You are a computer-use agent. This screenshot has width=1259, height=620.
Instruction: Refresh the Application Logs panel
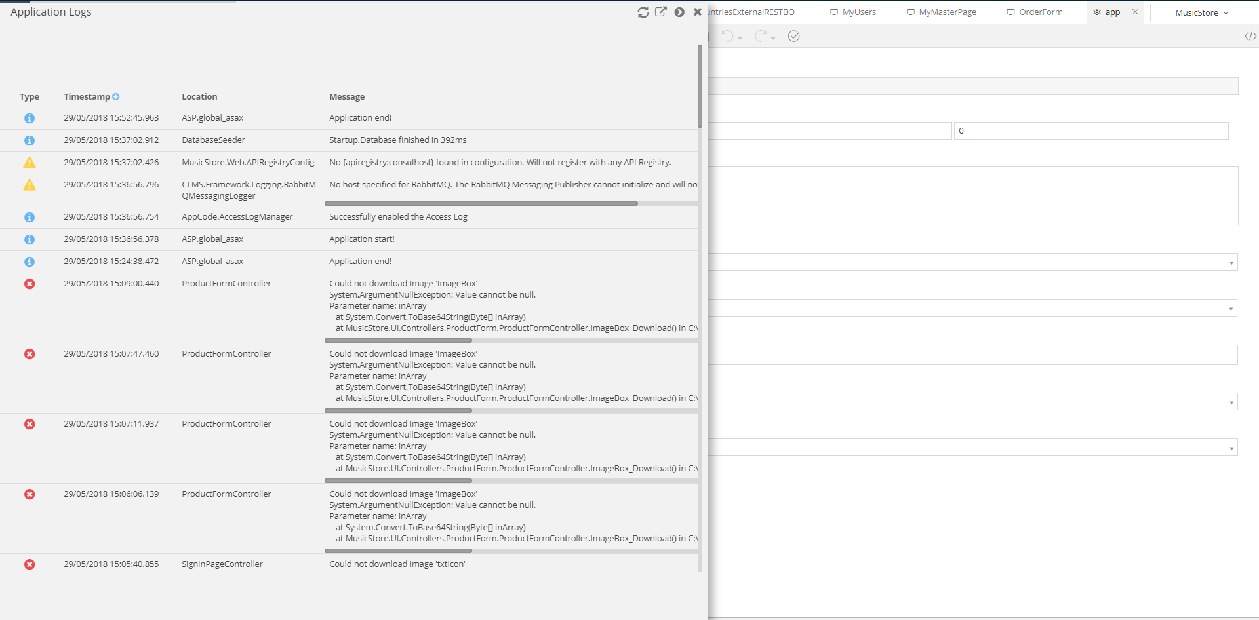coord(643,12)
